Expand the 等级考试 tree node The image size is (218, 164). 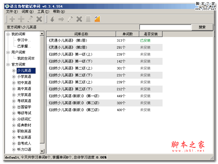pos(14,113)
